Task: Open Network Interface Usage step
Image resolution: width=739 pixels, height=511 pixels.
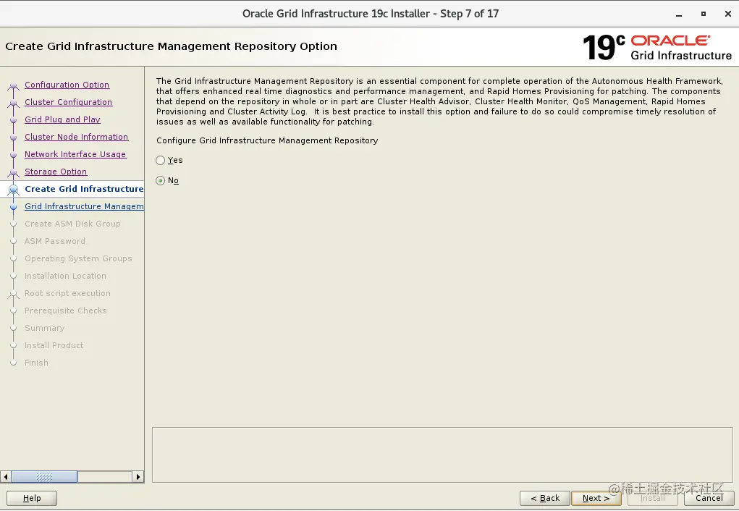Action: (75, 155)
